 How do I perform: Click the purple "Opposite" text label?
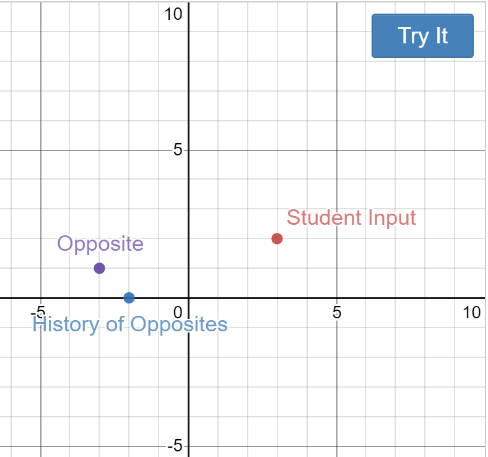coord(100,244)
